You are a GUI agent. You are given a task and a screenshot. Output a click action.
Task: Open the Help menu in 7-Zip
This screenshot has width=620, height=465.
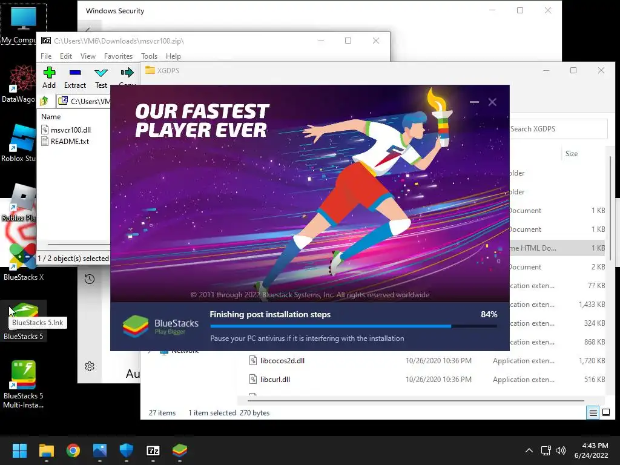[x=173, y=56]
